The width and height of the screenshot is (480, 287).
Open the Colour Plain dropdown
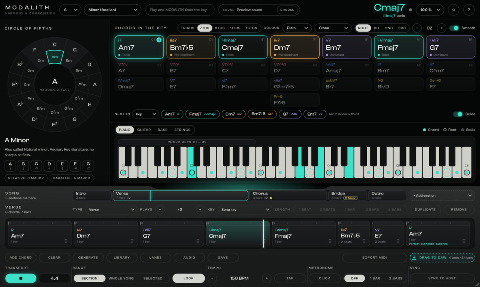click(297, 28)
